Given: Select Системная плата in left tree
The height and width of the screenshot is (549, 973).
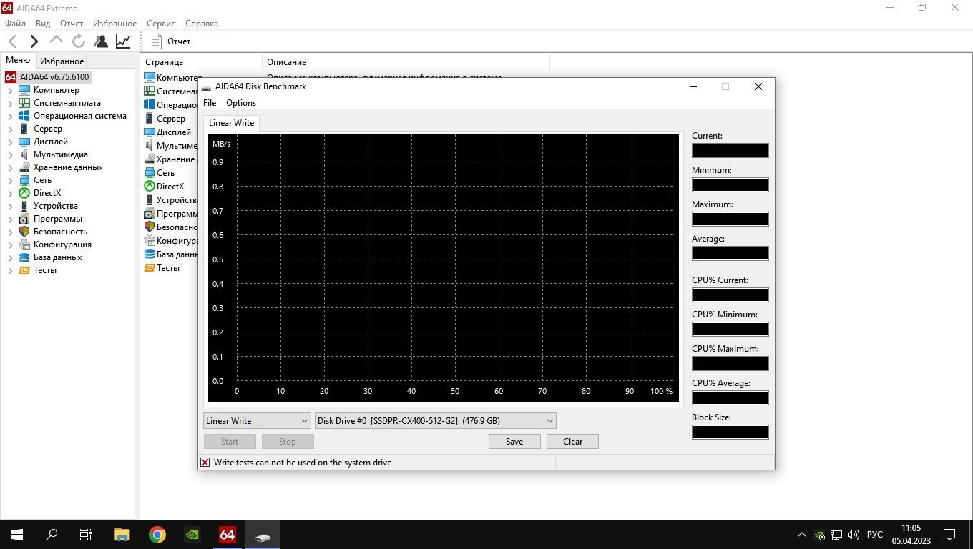Looking at the screenshot, I should pyautogui.click(x=67, y=103).
